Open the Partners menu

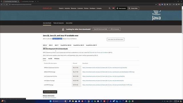click(86, 8)
